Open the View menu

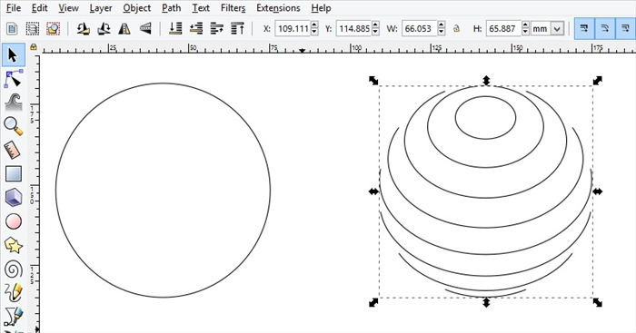tap(68, 8)
